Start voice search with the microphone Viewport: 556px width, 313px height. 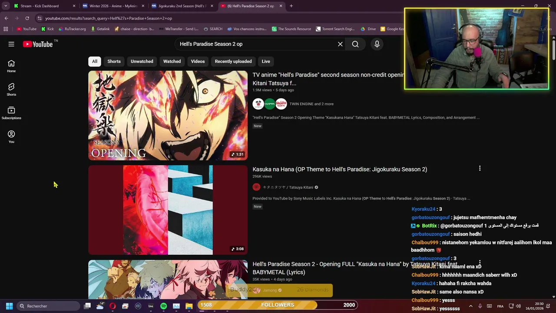point(377,44)
